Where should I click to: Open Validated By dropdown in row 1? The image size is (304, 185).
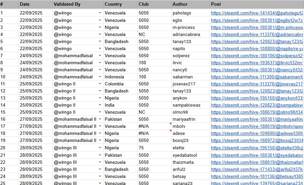point(100,13)
